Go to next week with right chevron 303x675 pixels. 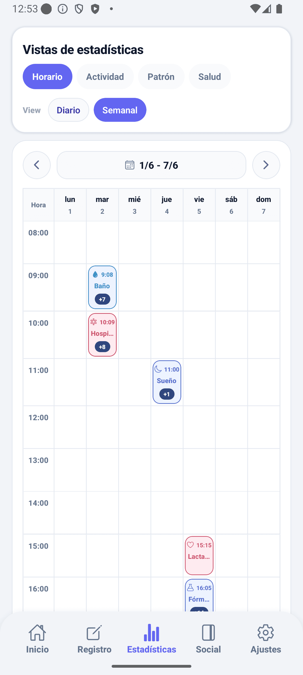click(x=266, y=165)
